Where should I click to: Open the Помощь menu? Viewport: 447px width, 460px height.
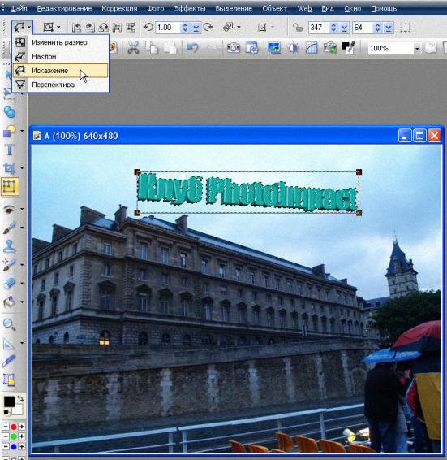384,8
